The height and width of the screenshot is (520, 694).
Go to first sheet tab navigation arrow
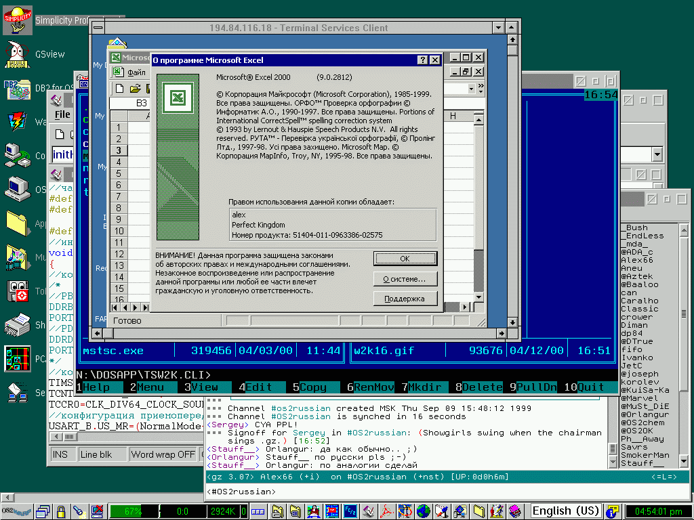point(115,307)
